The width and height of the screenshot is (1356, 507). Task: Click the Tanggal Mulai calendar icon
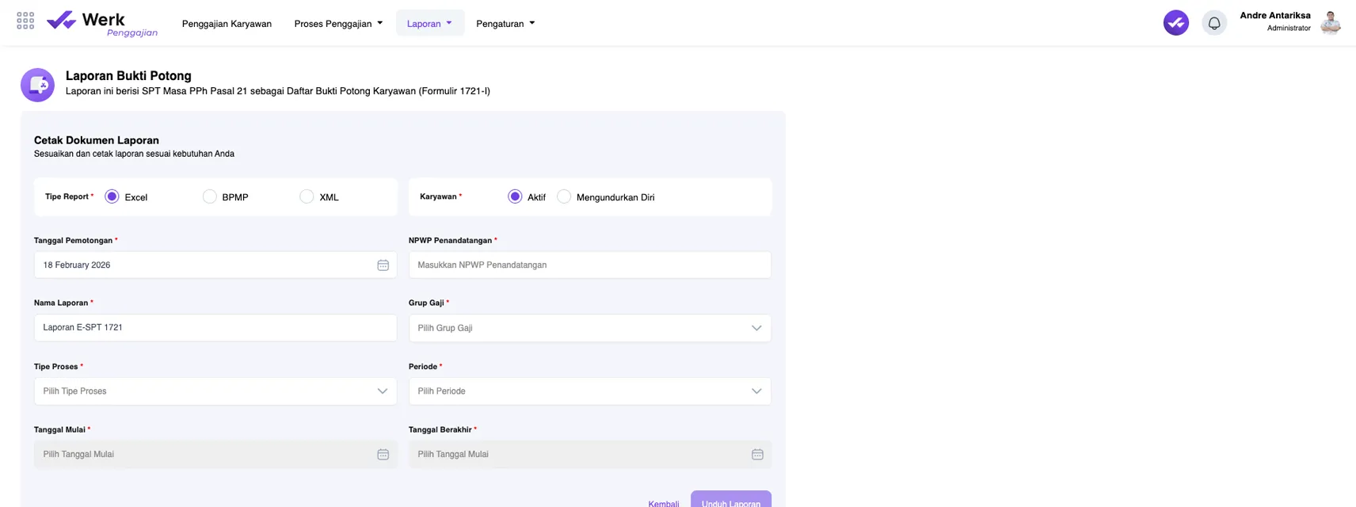(383, 455)
